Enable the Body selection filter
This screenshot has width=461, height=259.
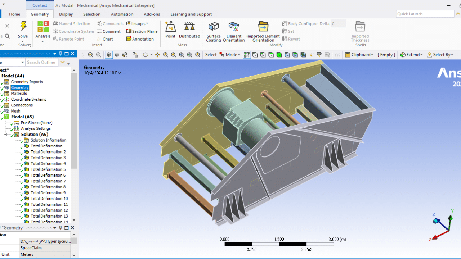tap(279, 55)
